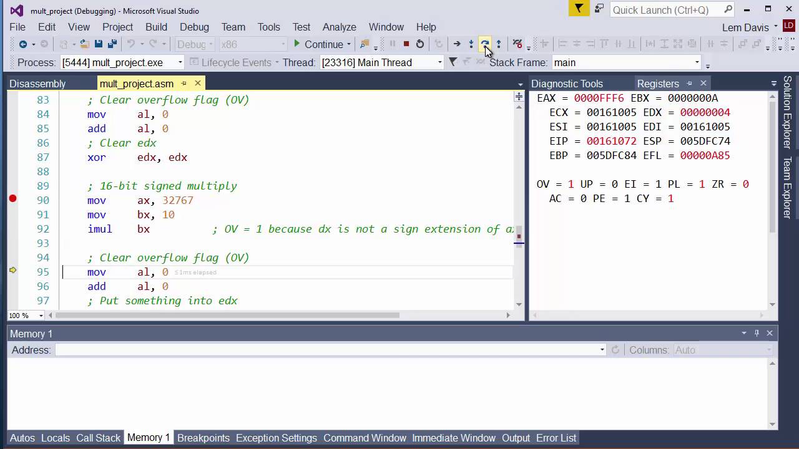Image resolution: width=799 pixels, height=449 pixels.
Task: Open the Solution Explorer side tab
Action: click(788, 112)
